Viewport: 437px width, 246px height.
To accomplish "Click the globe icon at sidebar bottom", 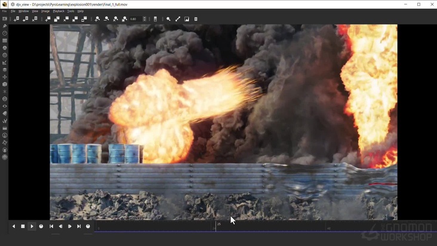I will click(4, 157).
